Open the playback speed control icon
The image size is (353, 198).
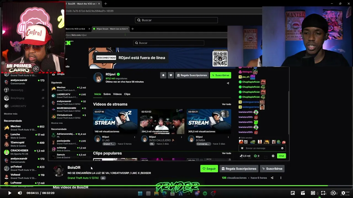click(333, 193)
